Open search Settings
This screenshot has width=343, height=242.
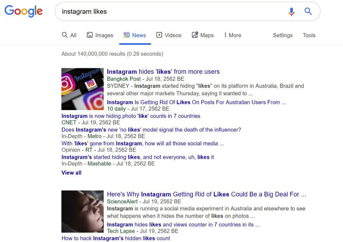282,35
